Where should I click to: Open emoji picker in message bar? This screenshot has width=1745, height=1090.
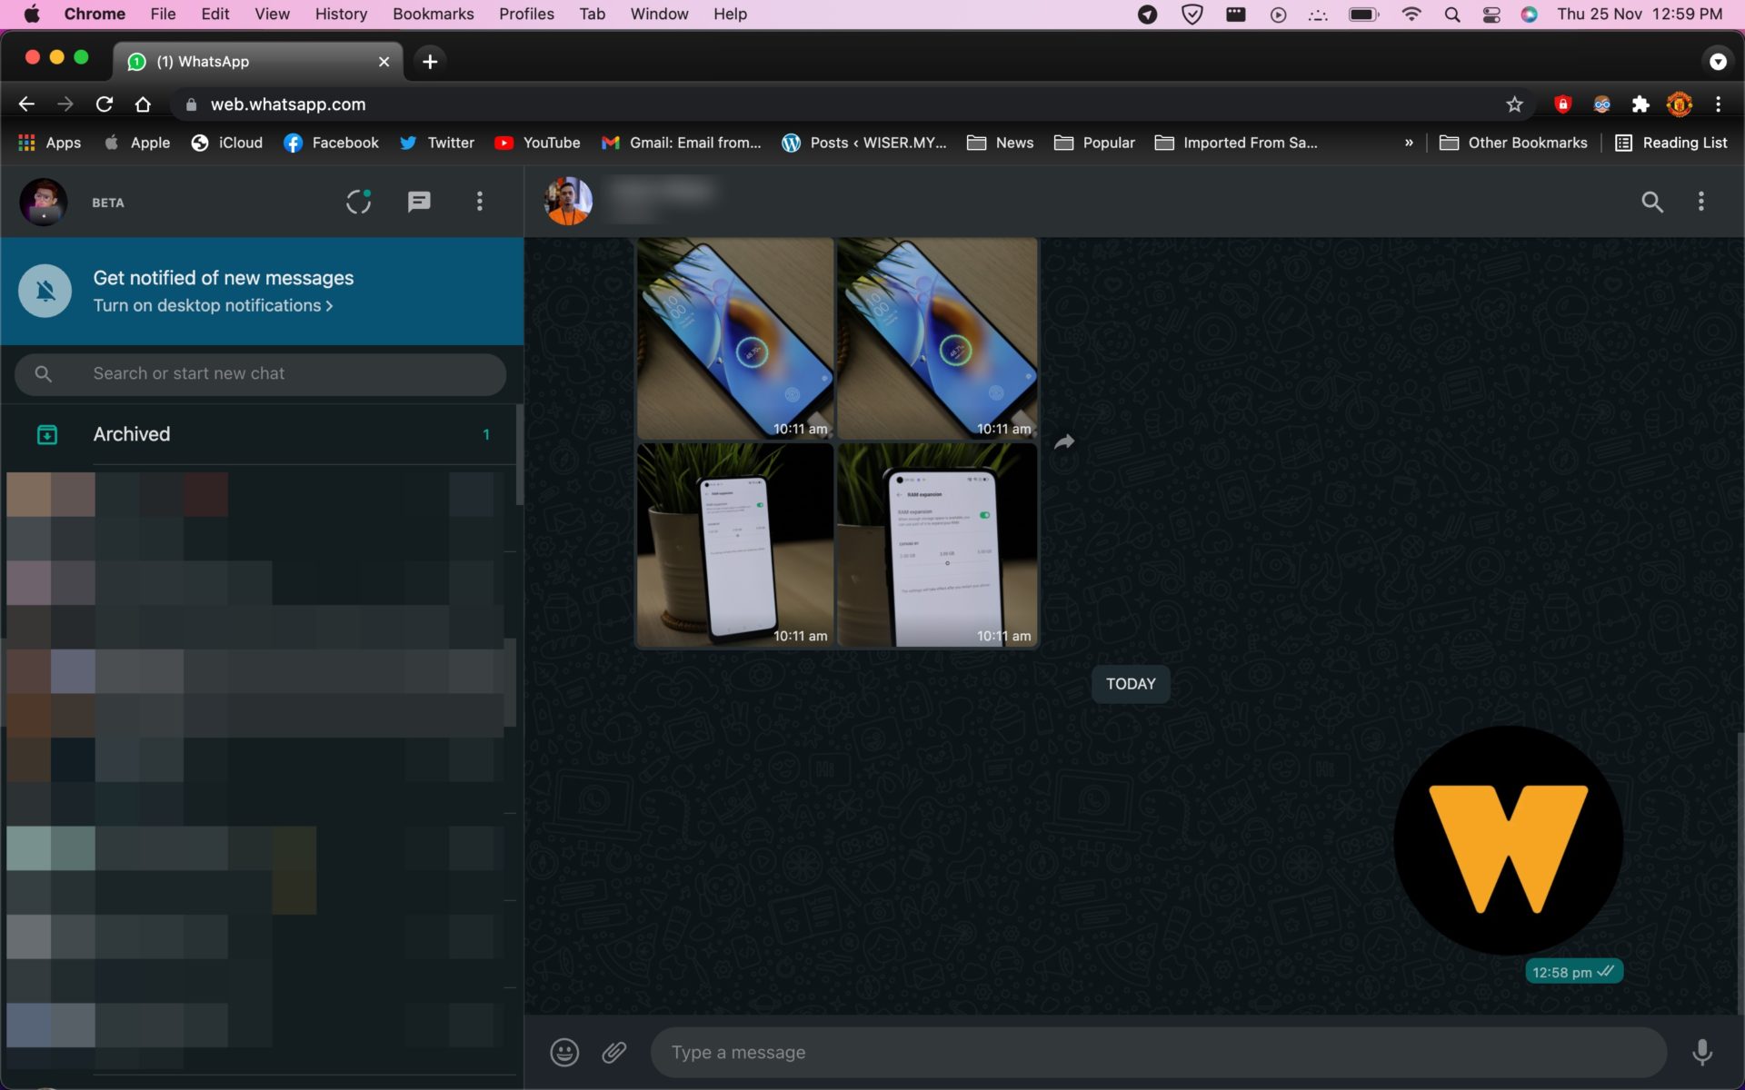click(564, 1052)
